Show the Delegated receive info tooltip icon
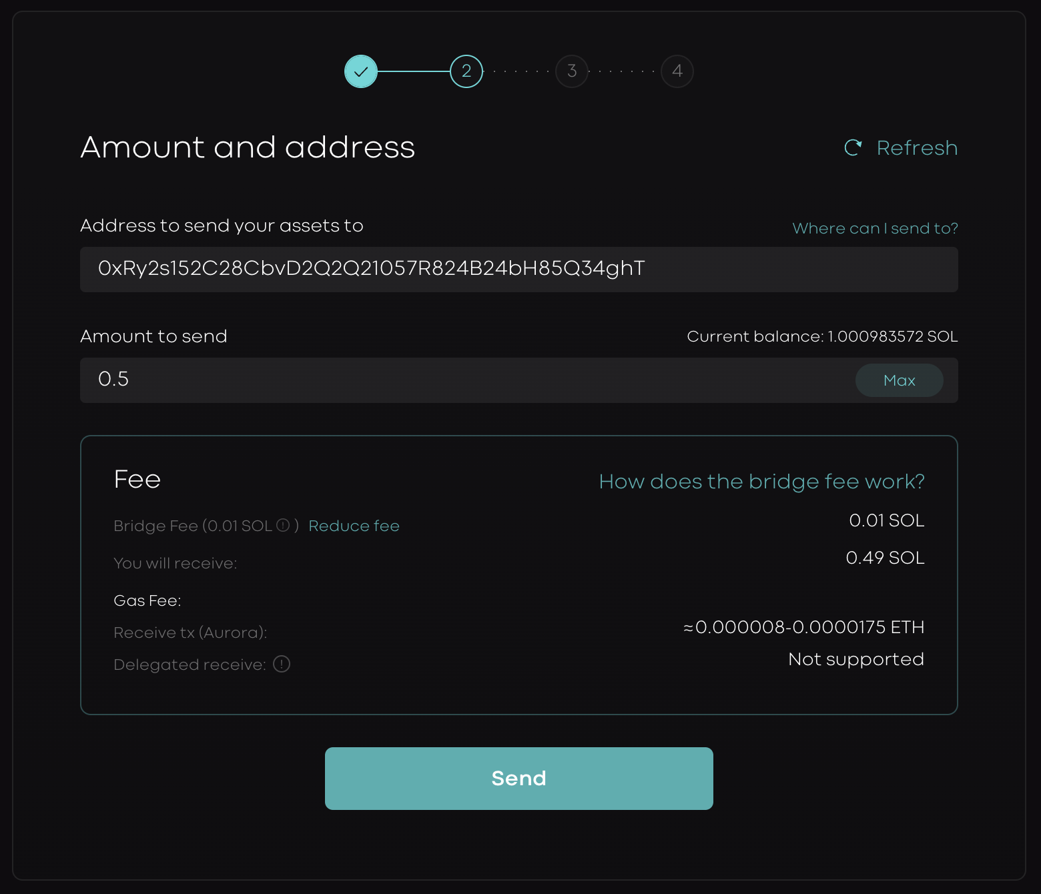The height and width of the screenshot is (894, 1041). pos(282,664)
